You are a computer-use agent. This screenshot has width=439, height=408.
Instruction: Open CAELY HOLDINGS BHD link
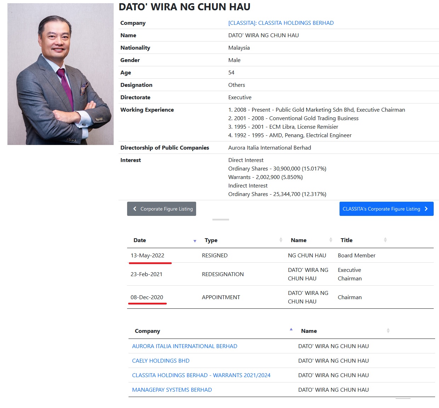[161, 361]
